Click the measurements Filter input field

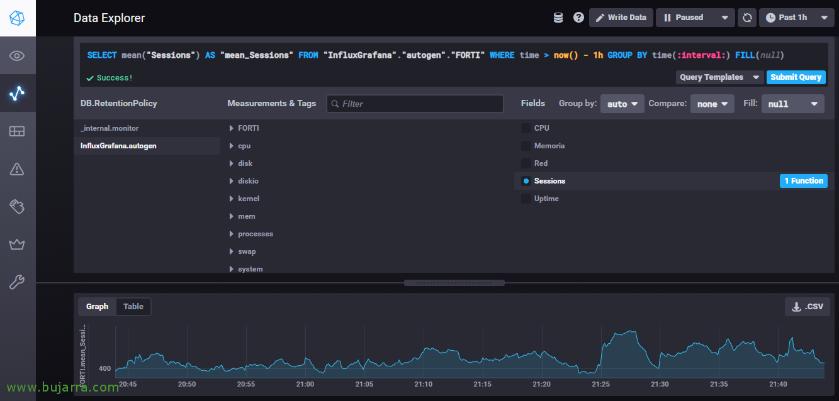(x=415, y=104)
